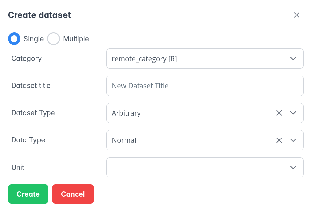Image resolution: width=312 pixels, height=216 pixels.
Task: Click the Dataset title label
Action: pos(31,86)
